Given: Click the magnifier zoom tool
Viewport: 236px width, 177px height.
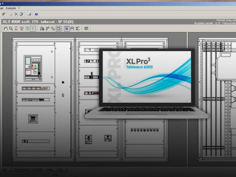Looking at the screenshot, I should pos(11,29).
